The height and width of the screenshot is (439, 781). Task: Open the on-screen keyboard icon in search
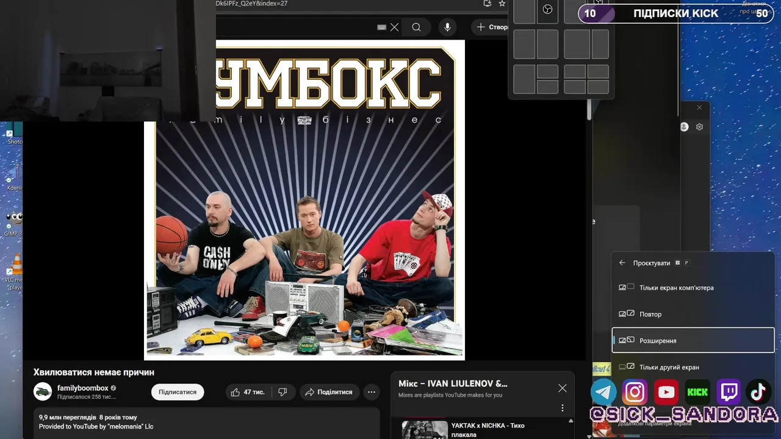(x=381, y=27)
